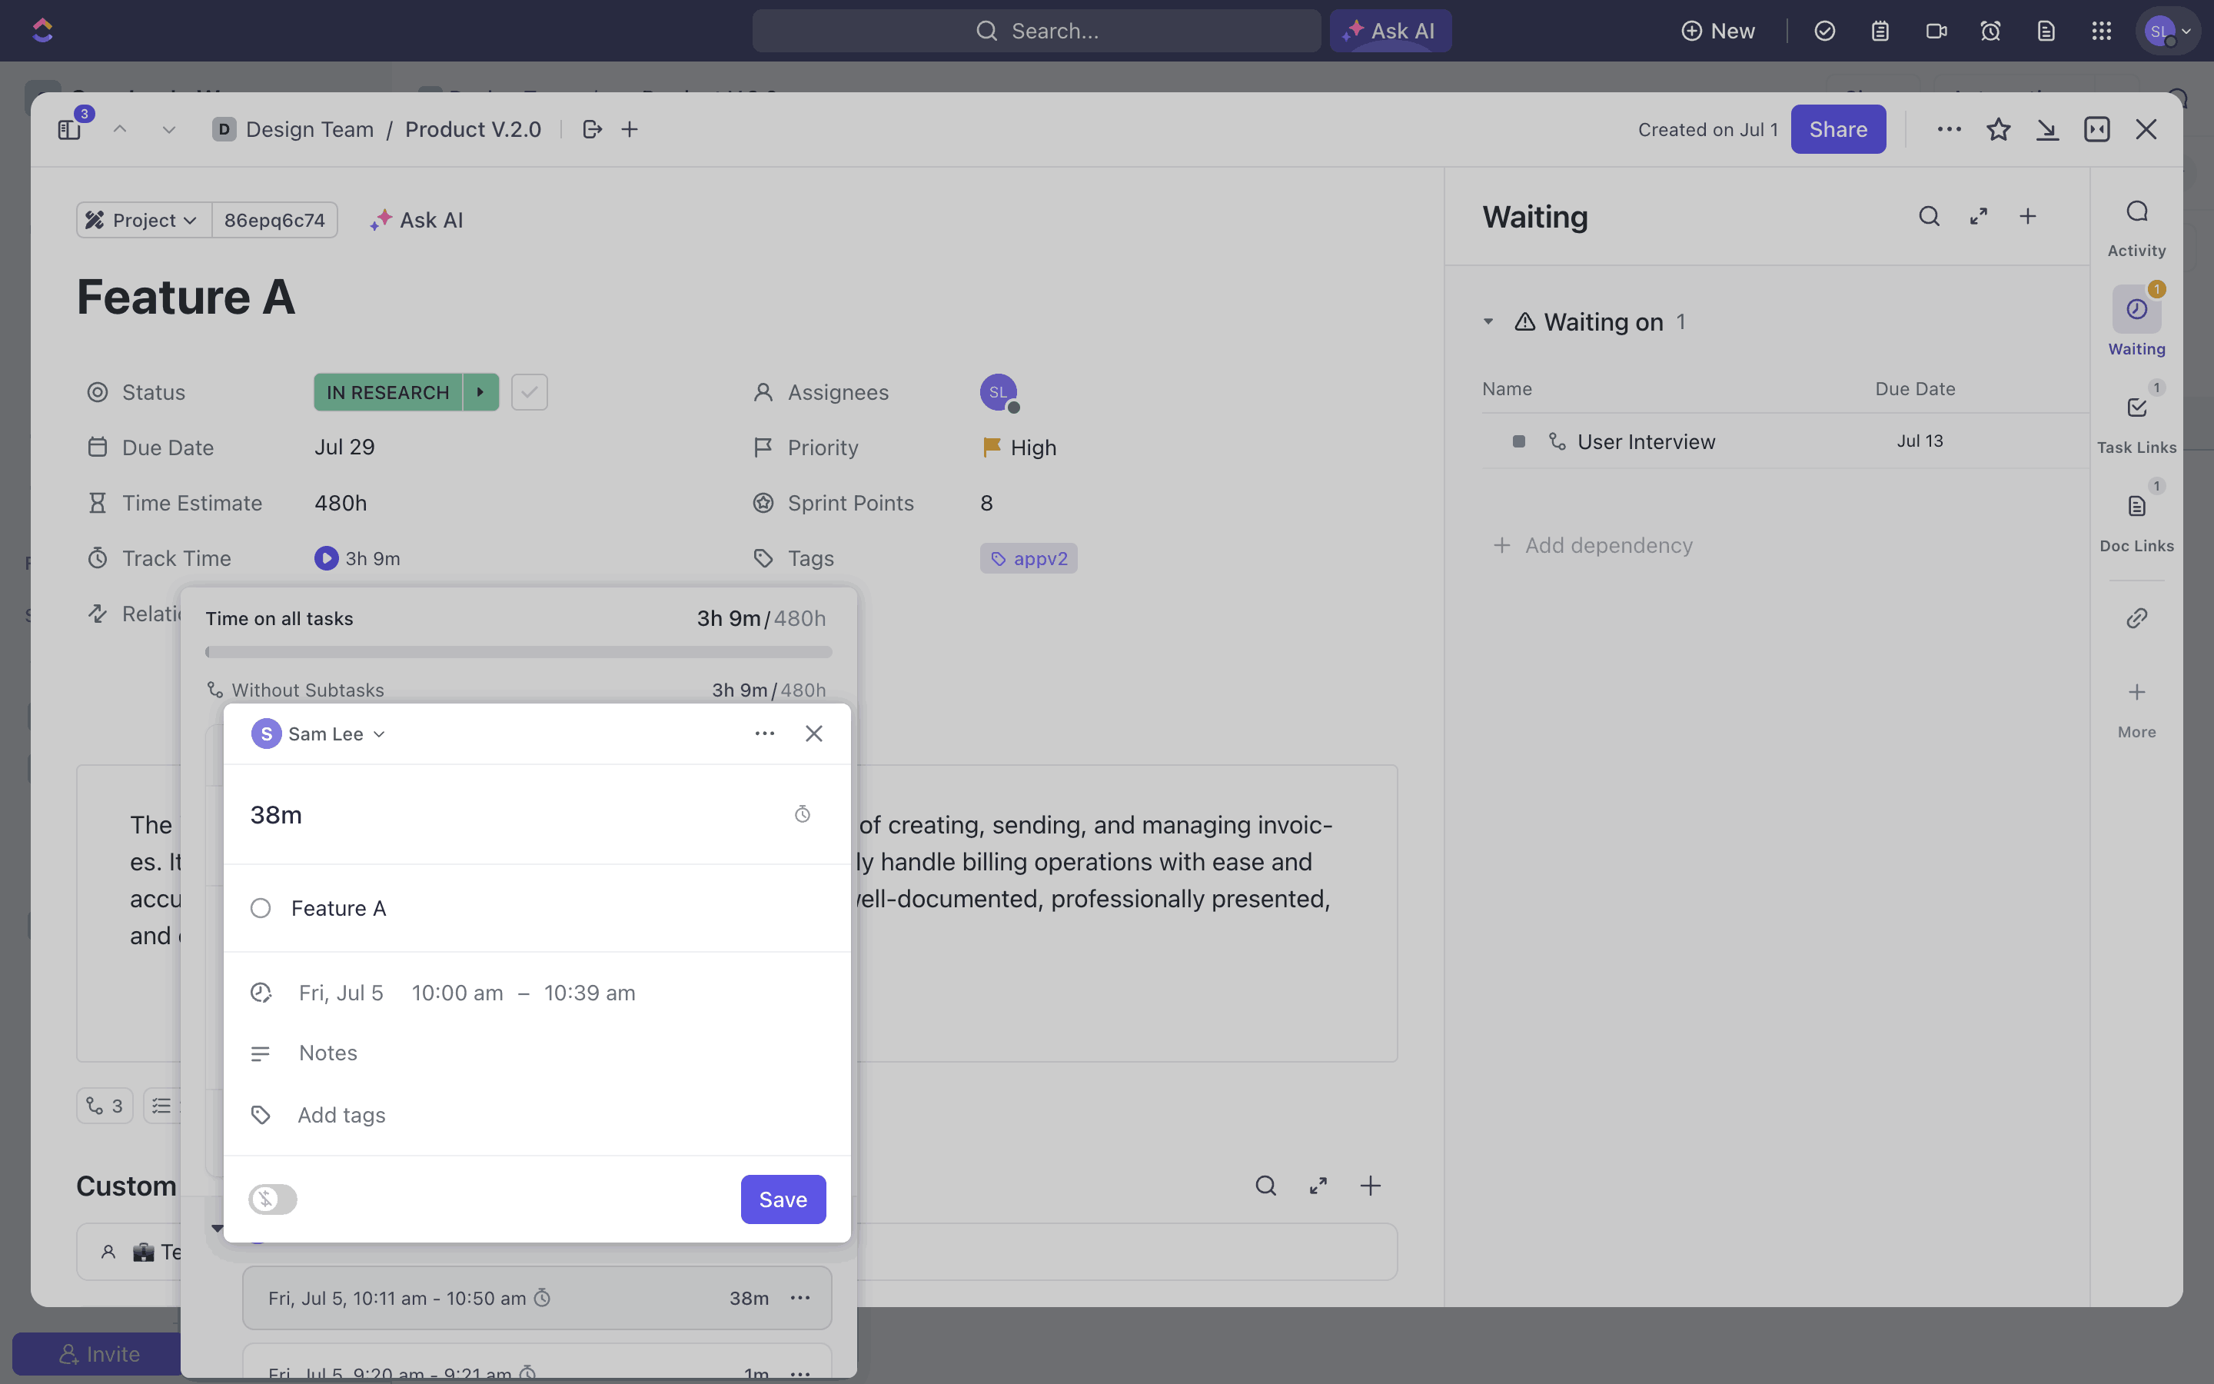Click the search icon in Waiting panel

click(1929, 217)
